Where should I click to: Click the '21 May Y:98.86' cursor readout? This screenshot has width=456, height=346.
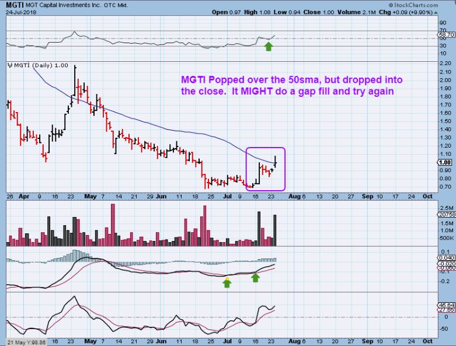click(26, 342)
